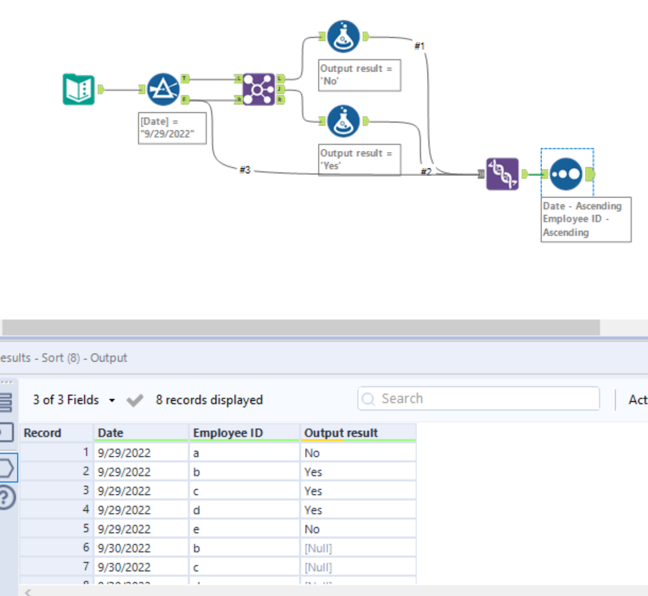Click the Actions button on the right
This screenshot has height=596, width=648.
(639, 400)
